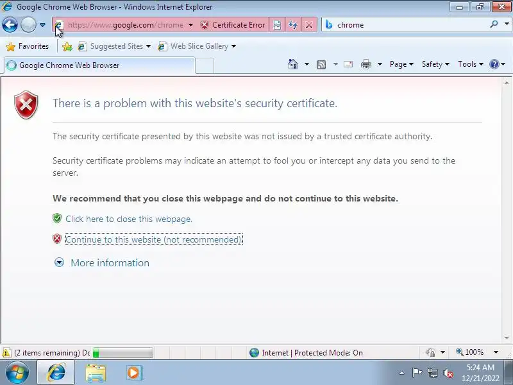Image resolution: width=513 pixels, height=385 pixels.
Task: Click here to close this webpage link
Action: (129, 219)
